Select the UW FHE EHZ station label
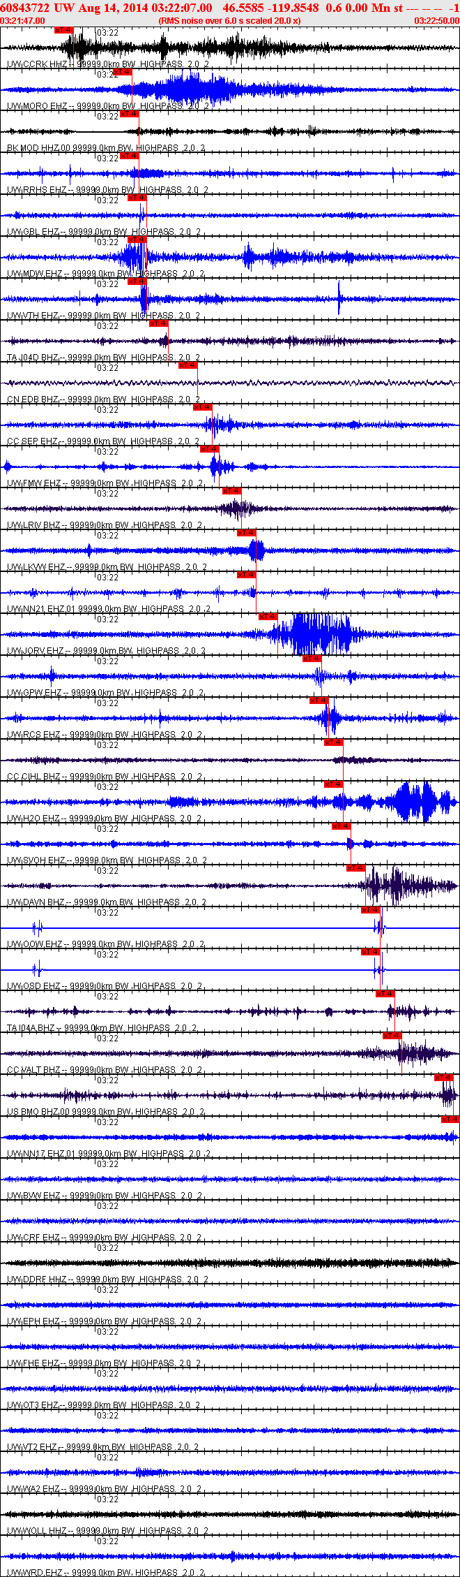Viewport: 460px width, 1577px height. [x=105, y=1363]
